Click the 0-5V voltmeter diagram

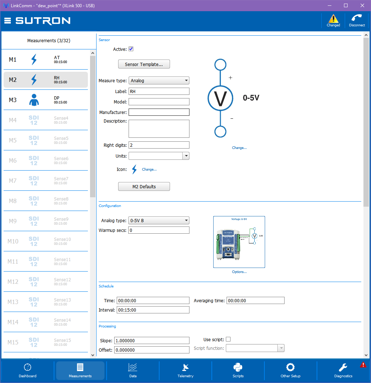pos(233,98)
